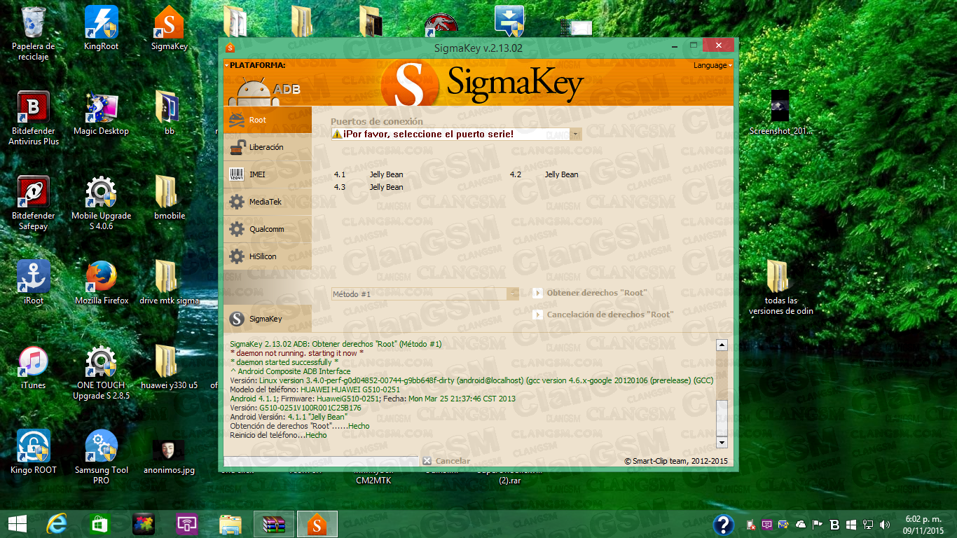Select the HiSilicon platform tab
The image size is (957, 538).
click(x=268, y=256)
